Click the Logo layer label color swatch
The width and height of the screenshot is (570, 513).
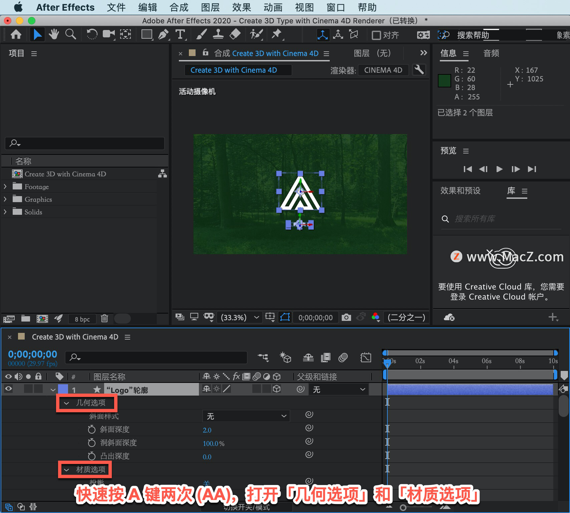tap(63, 389)
